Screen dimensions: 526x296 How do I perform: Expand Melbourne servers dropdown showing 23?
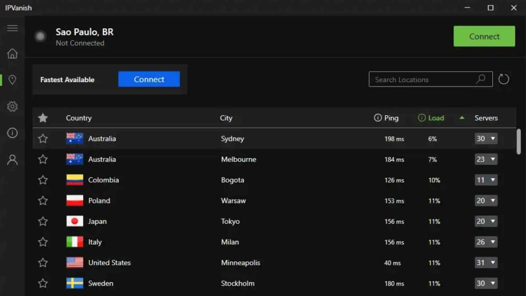point(486,159)
